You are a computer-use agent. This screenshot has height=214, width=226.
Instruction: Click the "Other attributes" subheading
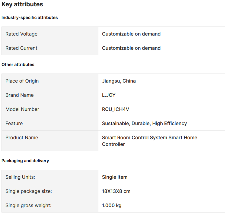coord(18,65)
